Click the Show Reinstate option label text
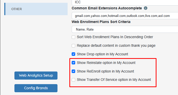This screenshot has height=95, width=178. pos(106,63)
